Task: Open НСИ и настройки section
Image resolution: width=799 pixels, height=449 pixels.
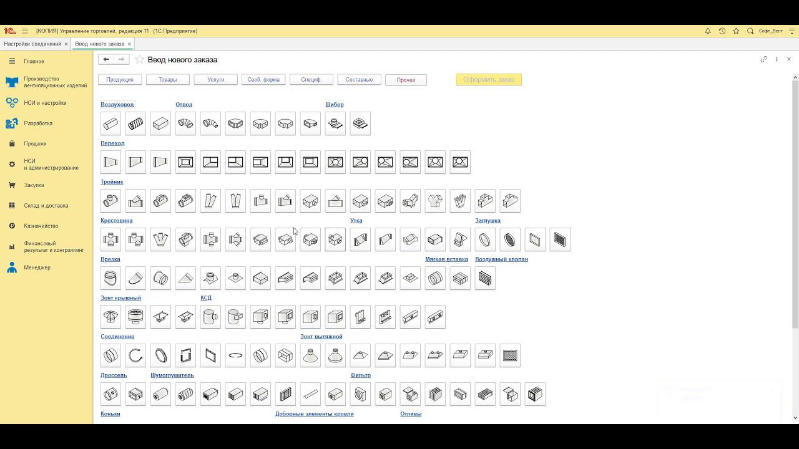Action: [x=45, y=103]
